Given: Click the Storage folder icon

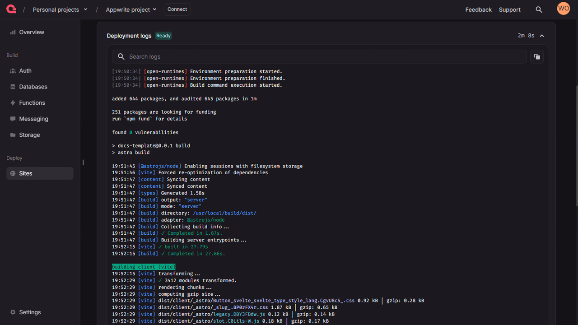Looking at the screenshot, I should pos(13,135).
